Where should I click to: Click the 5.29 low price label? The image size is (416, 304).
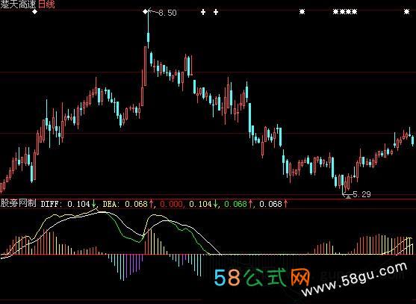pos(362,194)
